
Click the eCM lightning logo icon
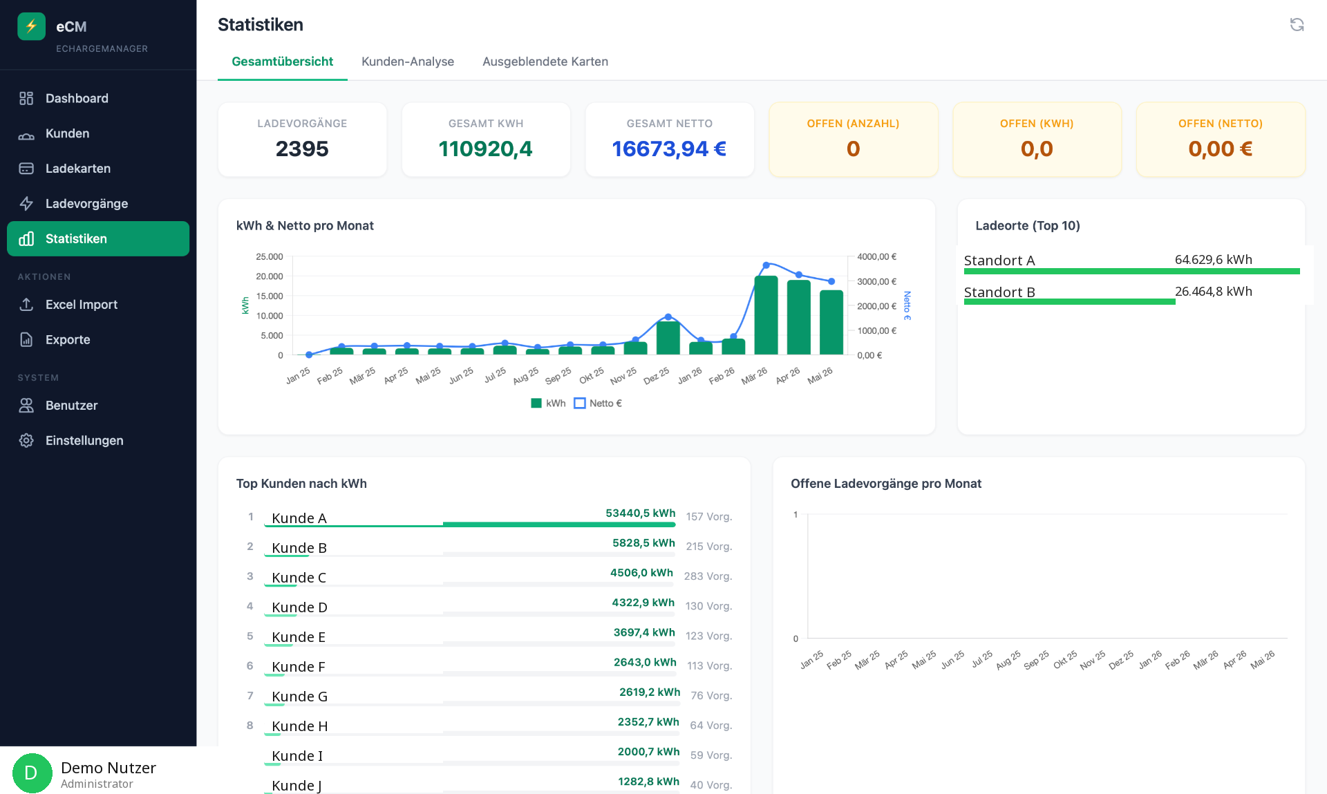tap(31, 26)
